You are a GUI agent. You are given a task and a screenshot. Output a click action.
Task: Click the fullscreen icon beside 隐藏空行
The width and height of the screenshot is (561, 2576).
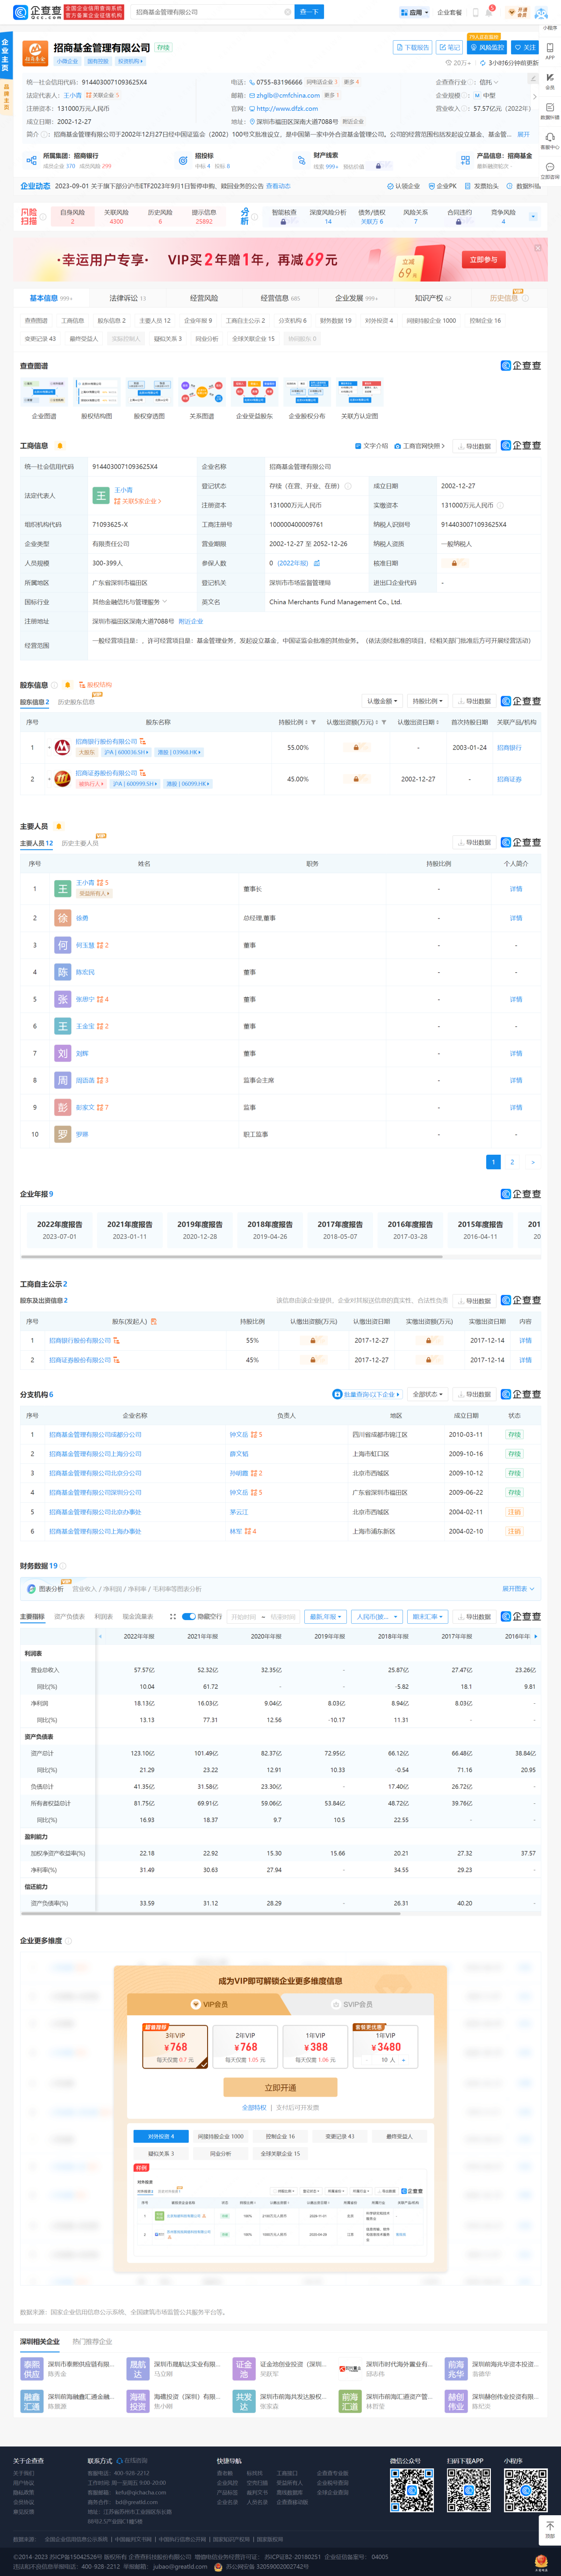coord(173,1616)
